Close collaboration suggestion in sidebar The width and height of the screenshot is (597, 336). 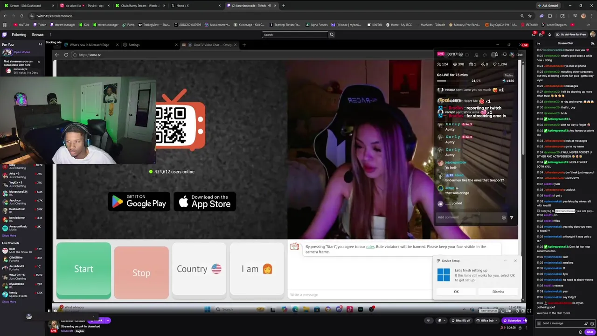coord(39,62)
